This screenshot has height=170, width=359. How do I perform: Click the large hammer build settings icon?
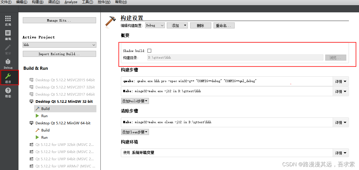click(111, 22)
